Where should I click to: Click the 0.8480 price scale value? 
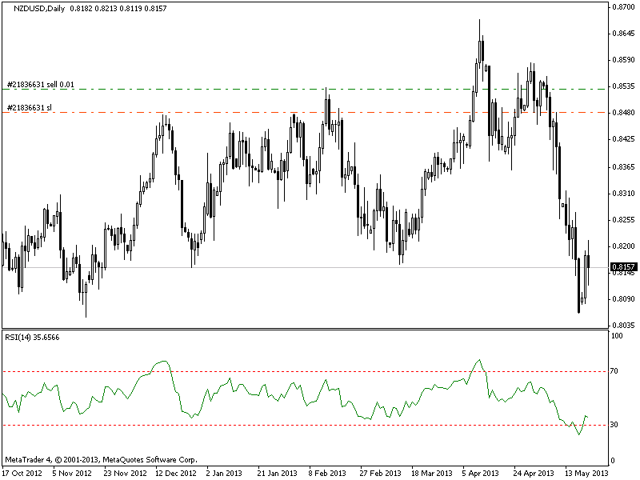(624, 113)
